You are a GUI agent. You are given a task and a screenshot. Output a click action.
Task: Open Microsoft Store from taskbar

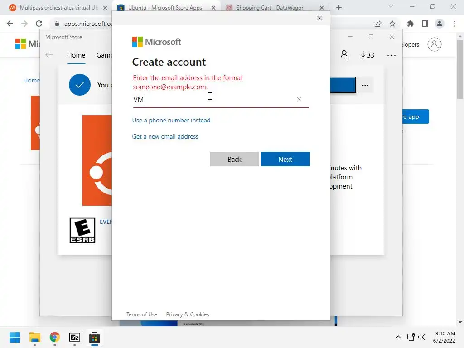coord(94,337)
